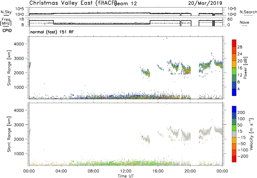Click the 'normal (fast) 151 RF' text
The height and width of the screenshot is (178, 257).
tap(52, 32)
